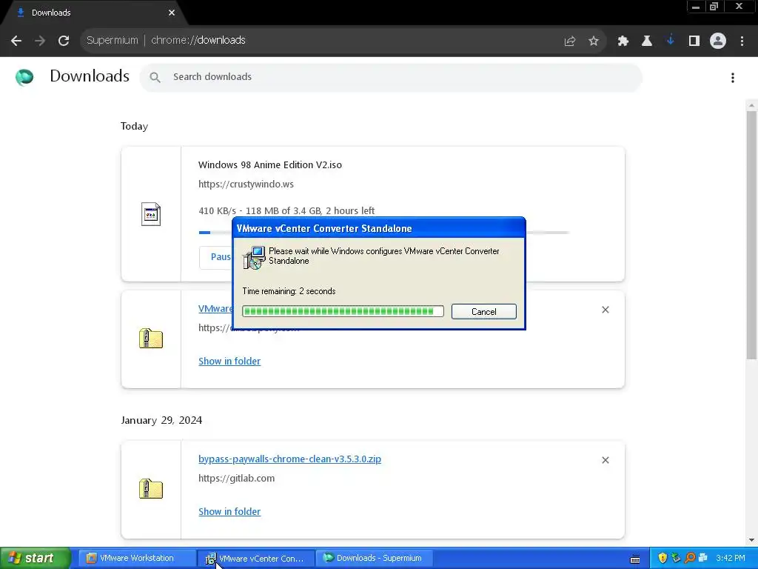The image size is (758, 569).
Task: Click the network connection tray icon
Action: pyautogui.click(x=703, y=558)
